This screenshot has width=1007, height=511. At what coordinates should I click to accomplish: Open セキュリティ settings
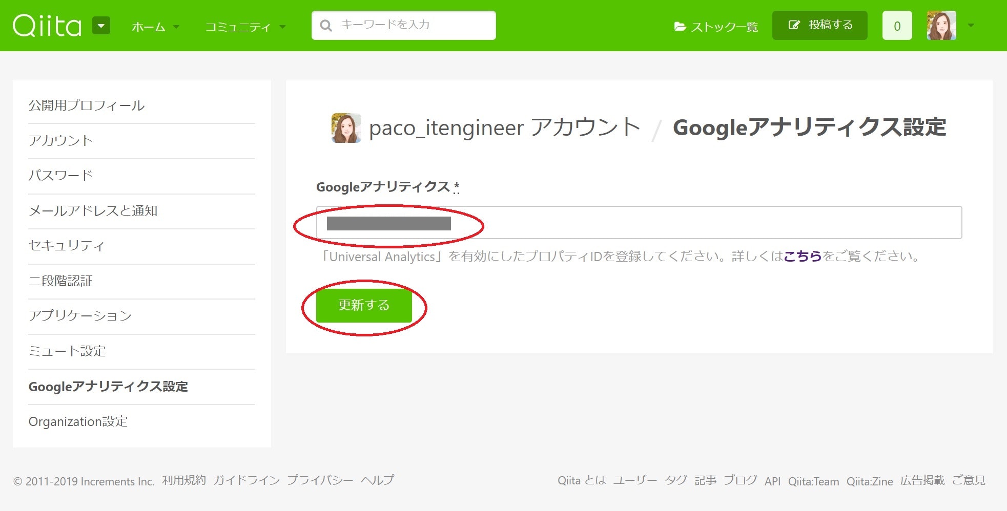67,246
